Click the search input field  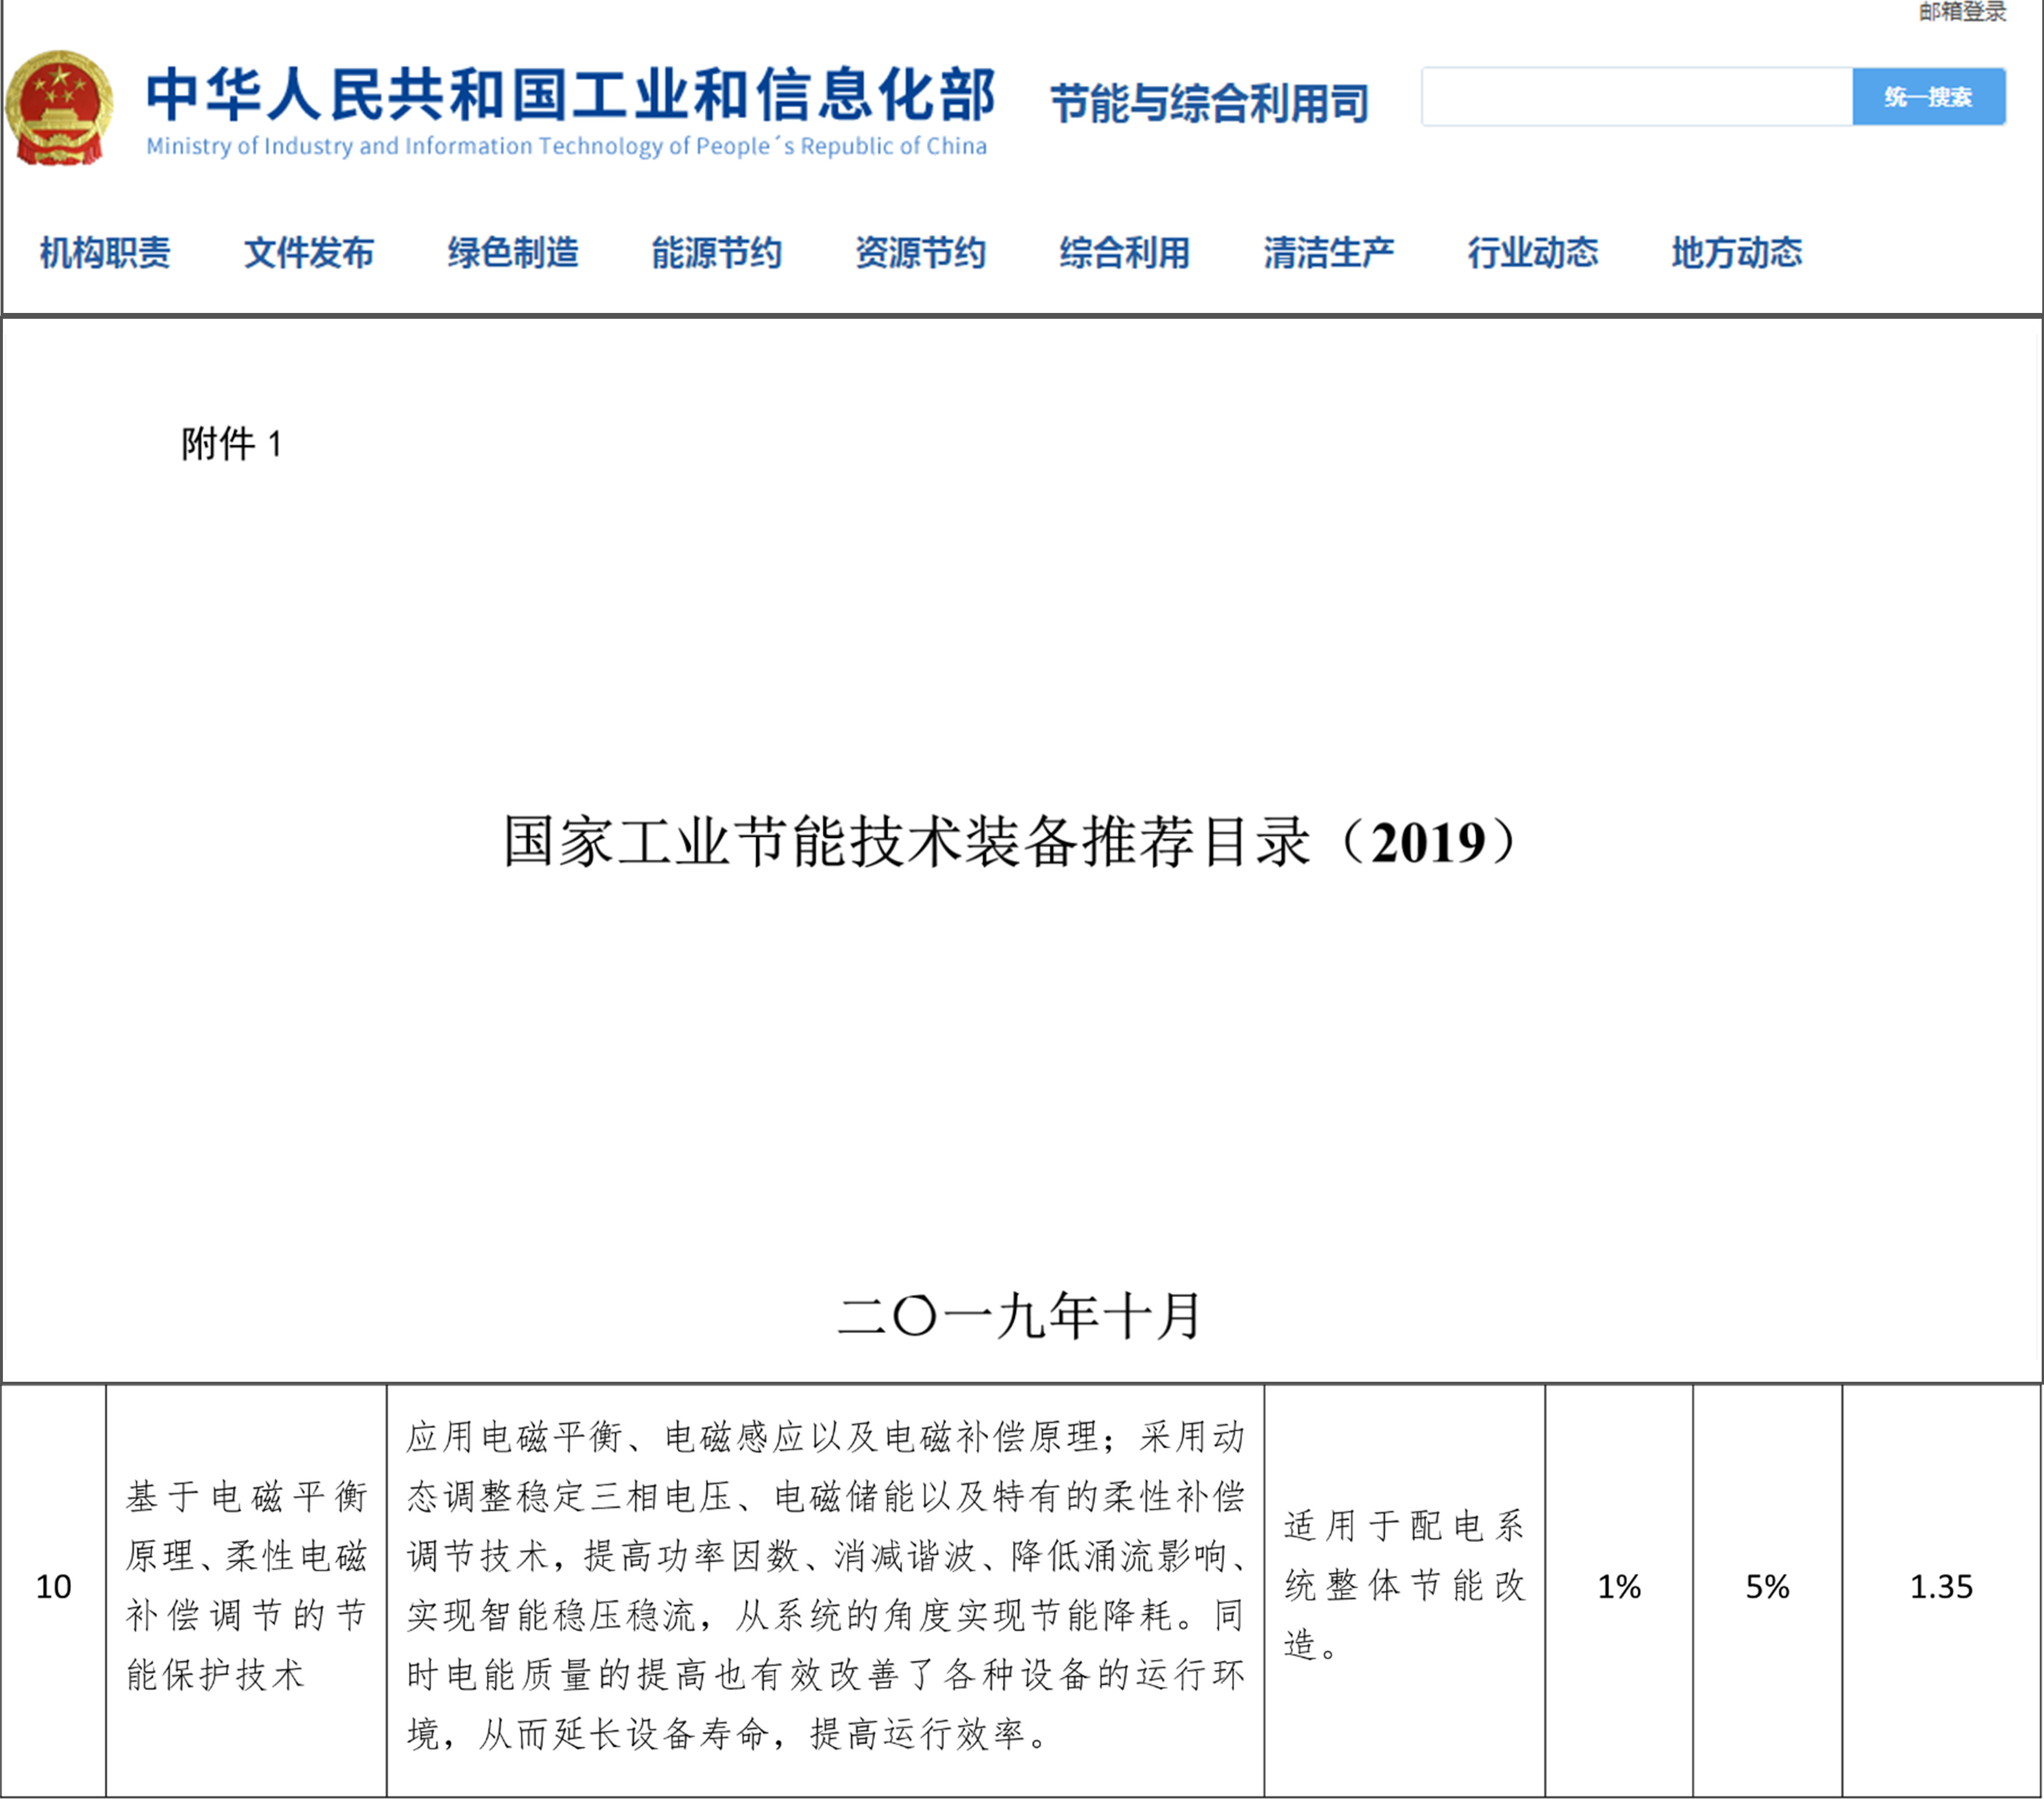(1636, 97)
